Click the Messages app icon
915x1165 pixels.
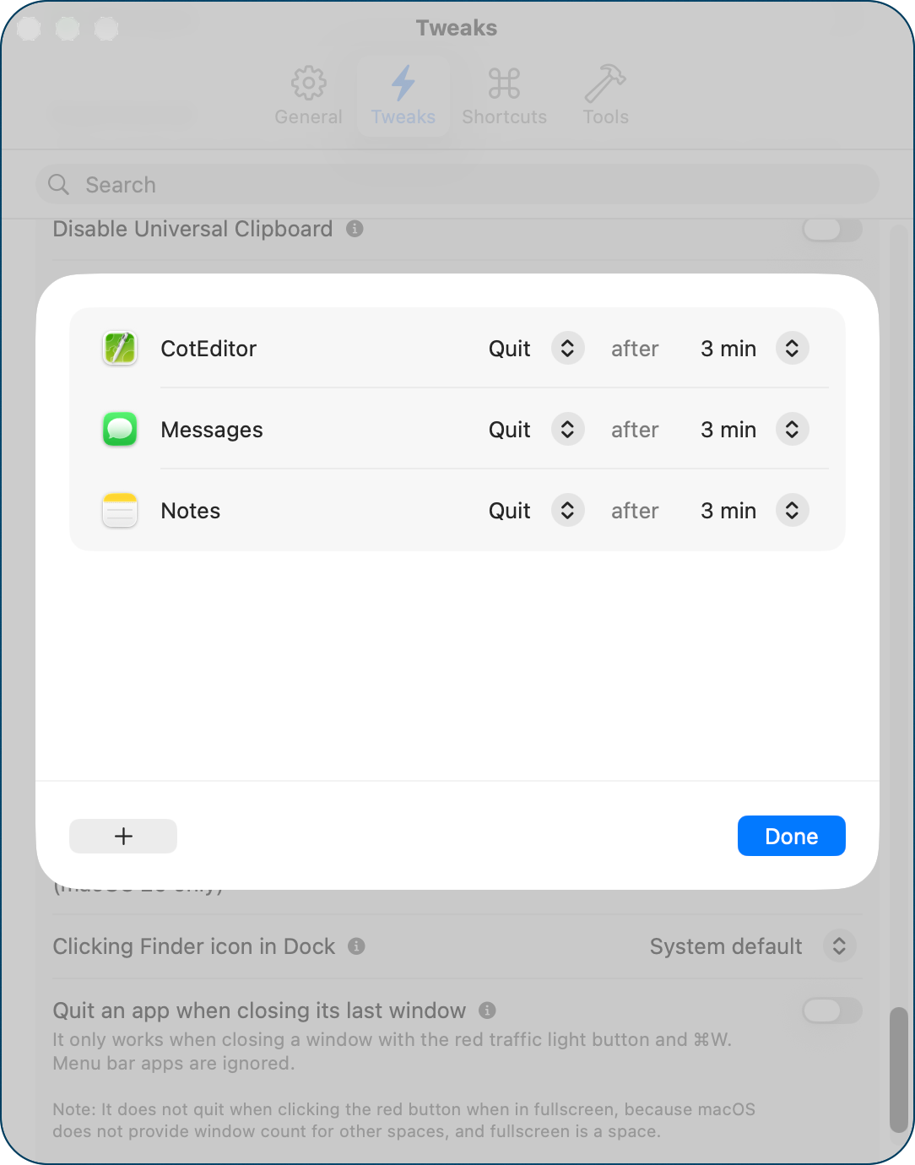point(119,429)
